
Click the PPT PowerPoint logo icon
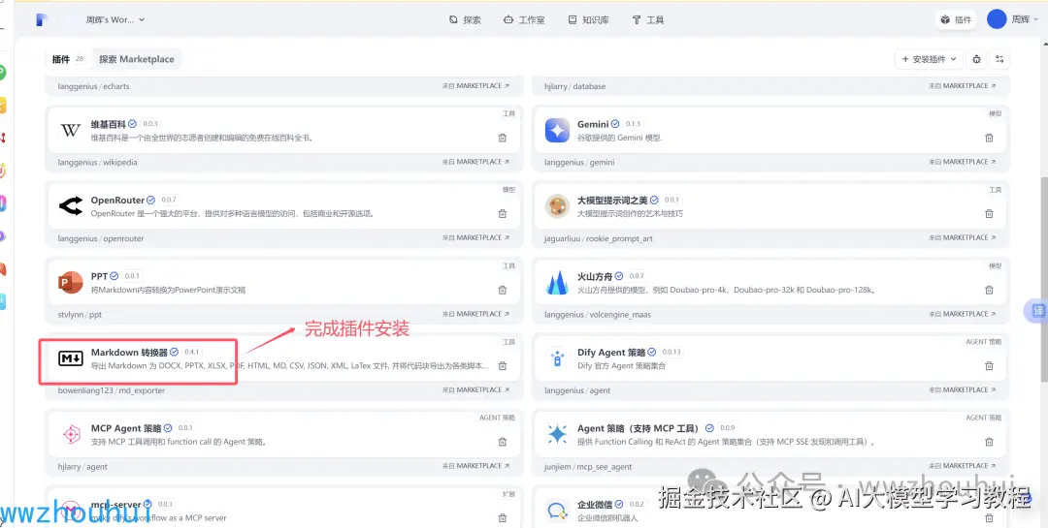tap(71, 282)
